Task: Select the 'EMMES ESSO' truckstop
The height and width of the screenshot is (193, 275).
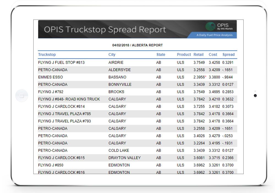Action: [x=50, y=77]
